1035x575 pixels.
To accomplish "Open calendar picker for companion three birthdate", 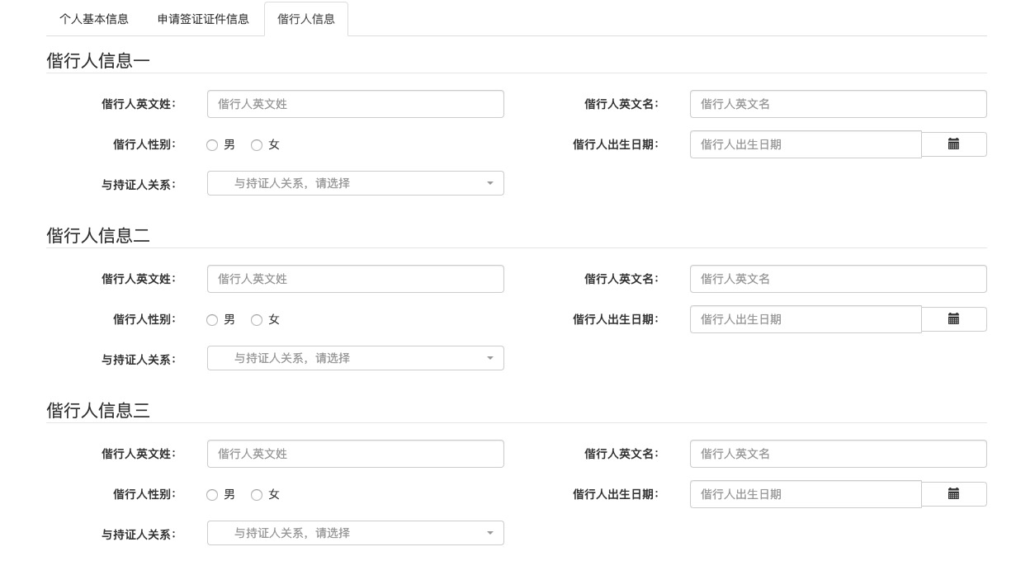I will [x=953, y=494].
